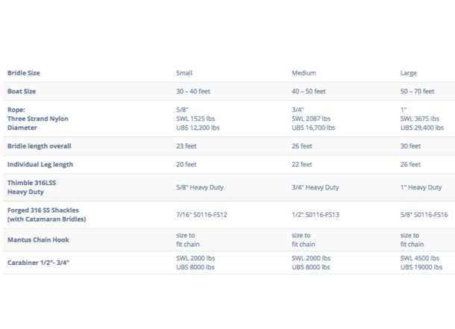455x329 pixels.
Task: Select the Mantus Chain Hook label
Action: click(x=38, y=239)
